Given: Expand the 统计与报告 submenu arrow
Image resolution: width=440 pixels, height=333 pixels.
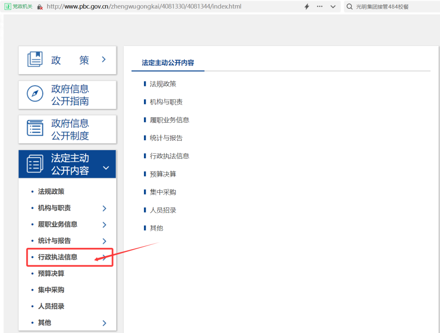Looking at the screenshot, I should tap(104, 241).
